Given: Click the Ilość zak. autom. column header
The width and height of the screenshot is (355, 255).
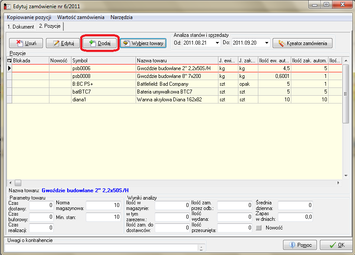Looking at the screenshot, I should [309, 60].
